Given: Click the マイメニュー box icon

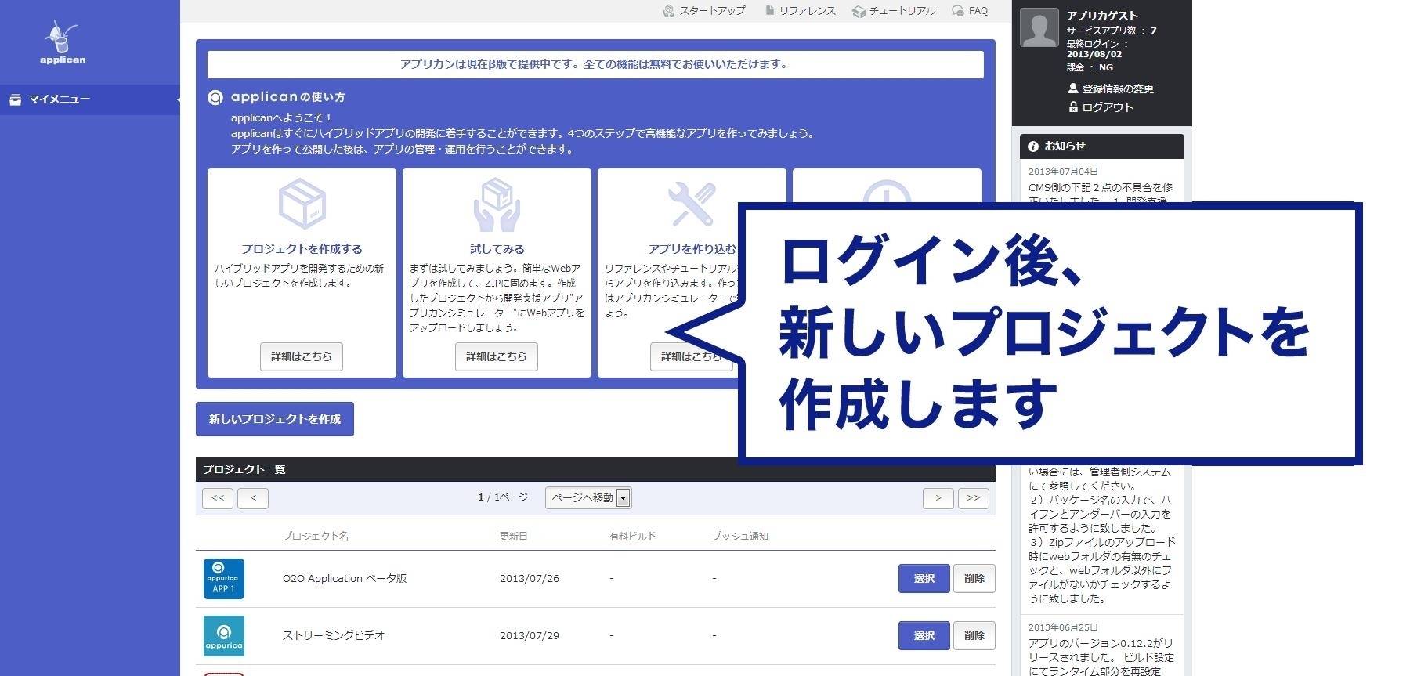Looking at the screenshot, I should (x=15, y=99).
